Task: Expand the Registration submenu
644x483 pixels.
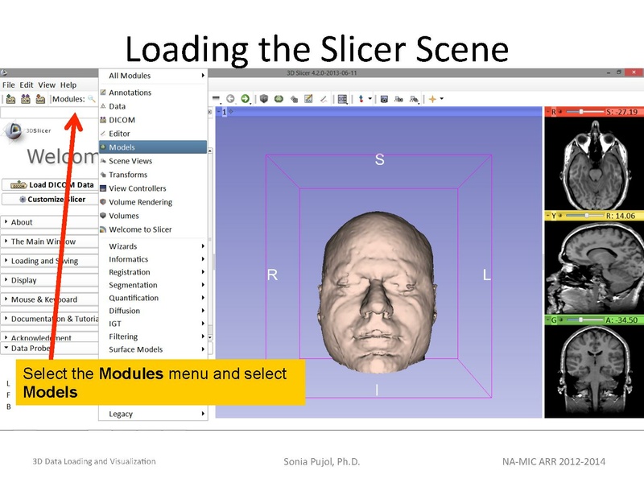Action: click(153, 272)
